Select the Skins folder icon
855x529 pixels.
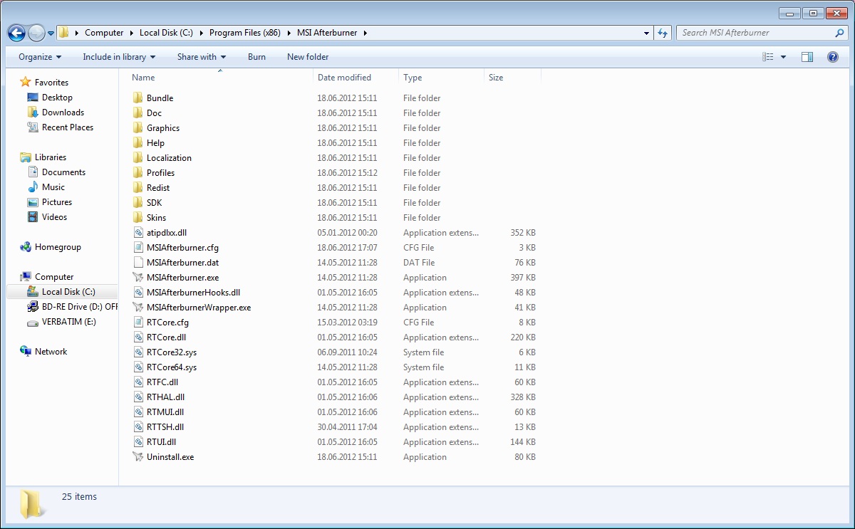(138, 218)
